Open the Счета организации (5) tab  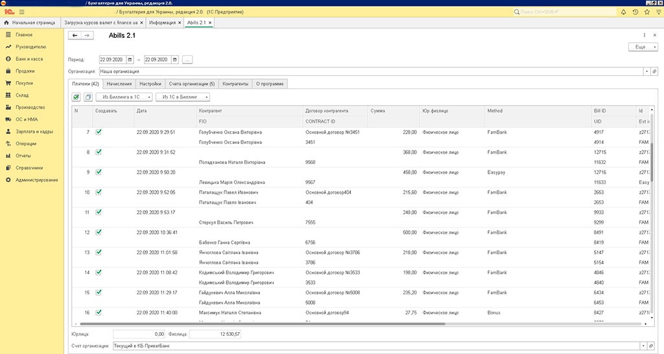(191, 84)
